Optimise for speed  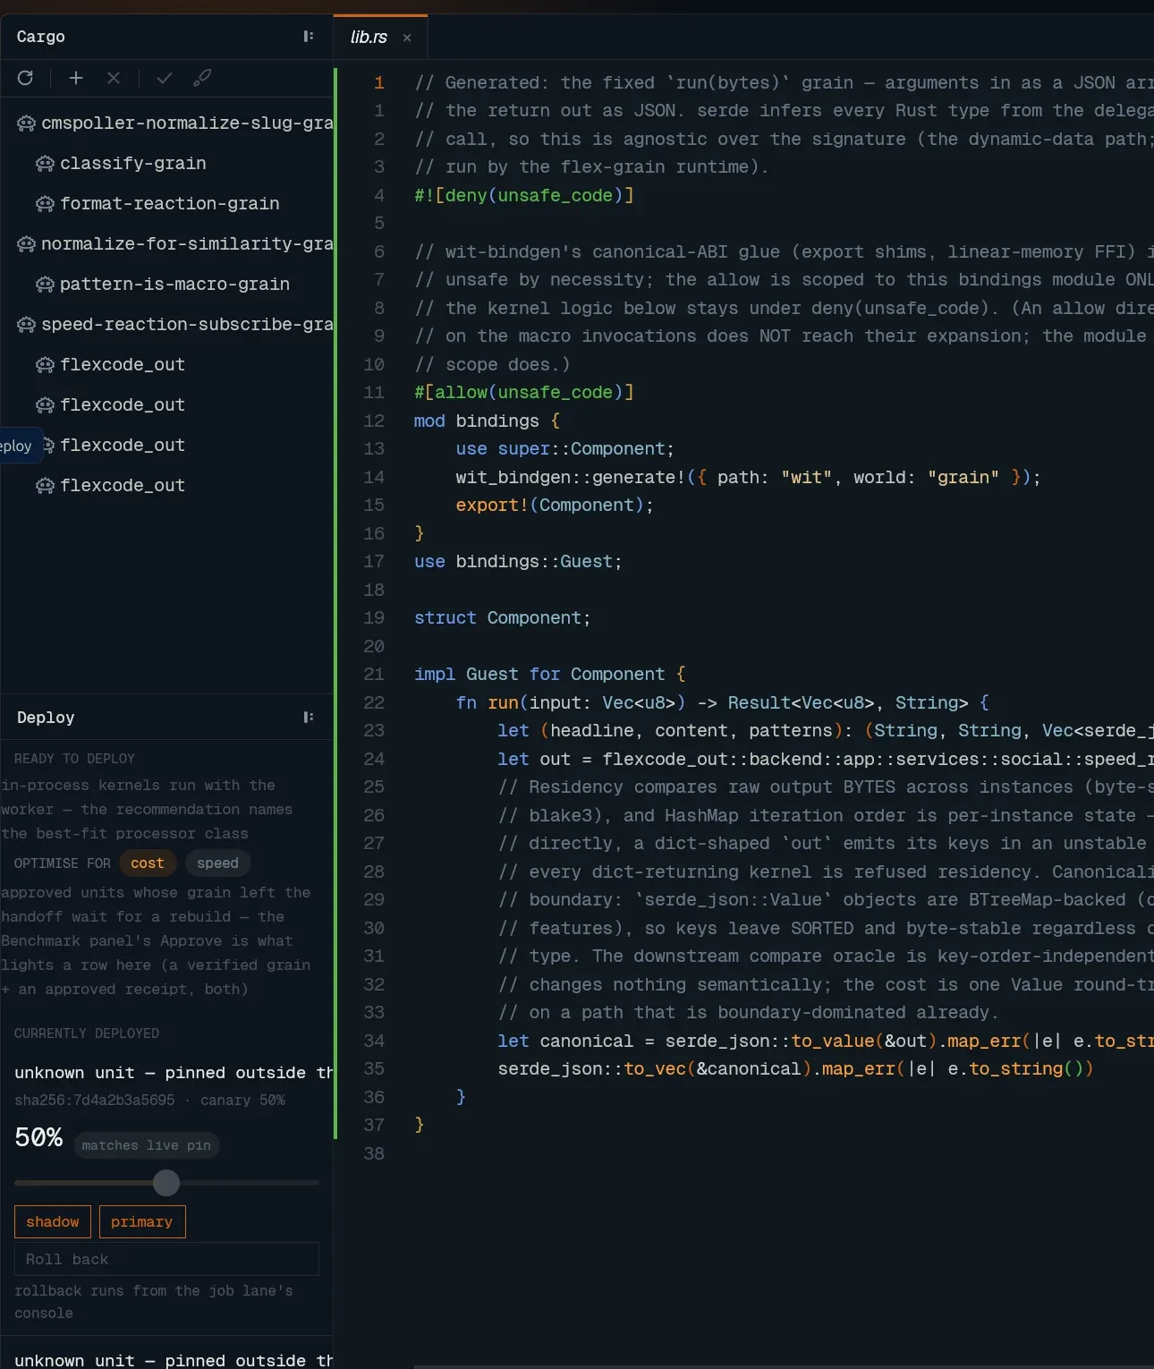pyautogui.click(x=217, y=863)
